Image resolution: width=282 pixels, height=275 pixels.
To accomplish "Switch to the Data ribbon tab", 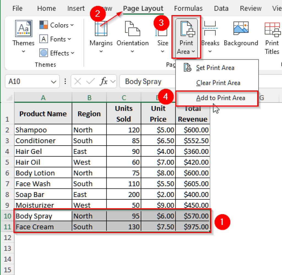I will [221, 8].
